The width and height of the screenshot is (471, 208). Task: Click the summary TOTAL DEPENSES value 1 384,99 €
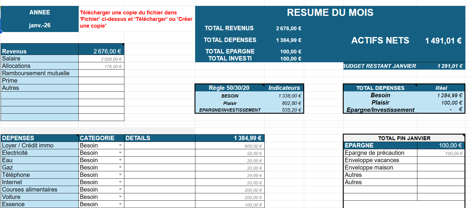tap(289, 40)
